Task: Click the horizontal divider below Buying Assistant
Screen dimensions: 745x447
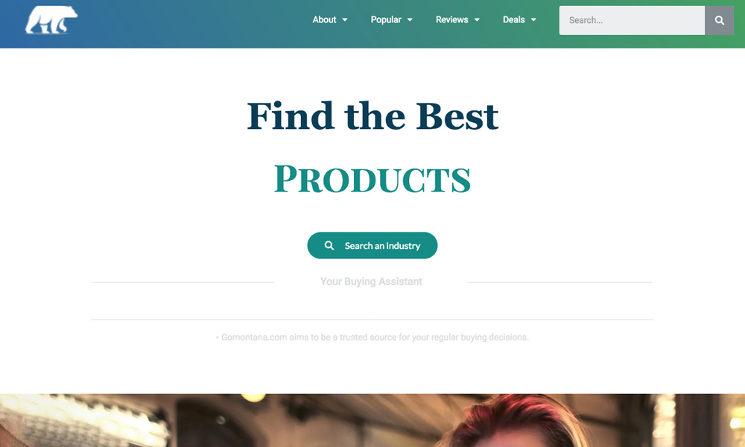Action: coord(372,320)
